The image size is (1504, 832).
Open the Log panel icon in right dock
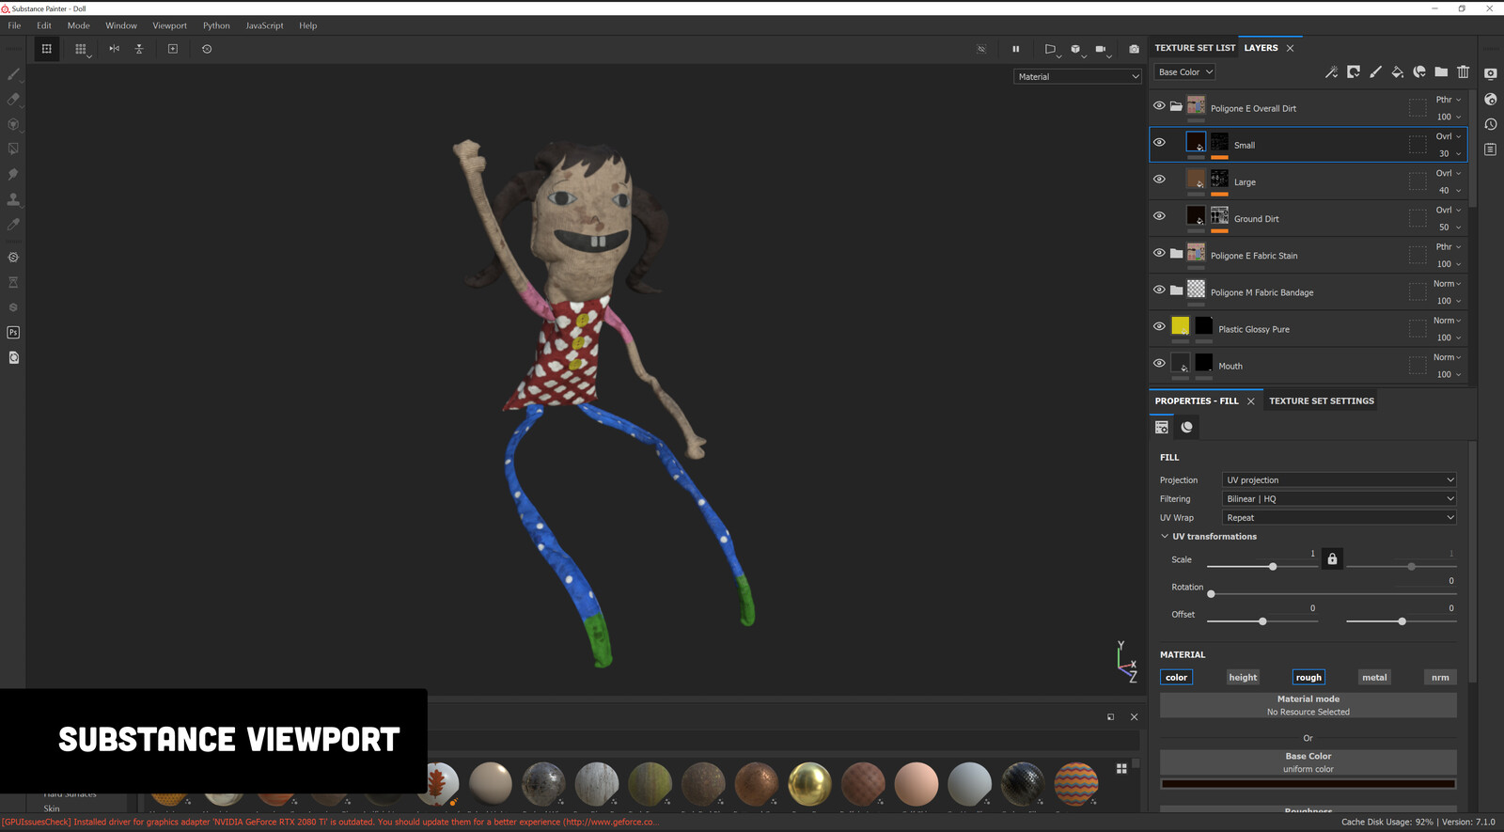(x=1491, y=149)
